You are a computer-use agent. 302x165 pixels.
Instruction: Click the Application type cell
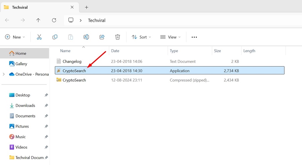pyautogui.click(x=180, y=71)
